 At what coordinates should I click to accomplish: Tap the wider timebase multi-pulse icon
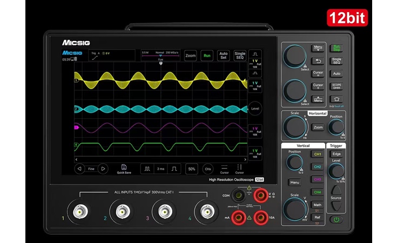147,169
